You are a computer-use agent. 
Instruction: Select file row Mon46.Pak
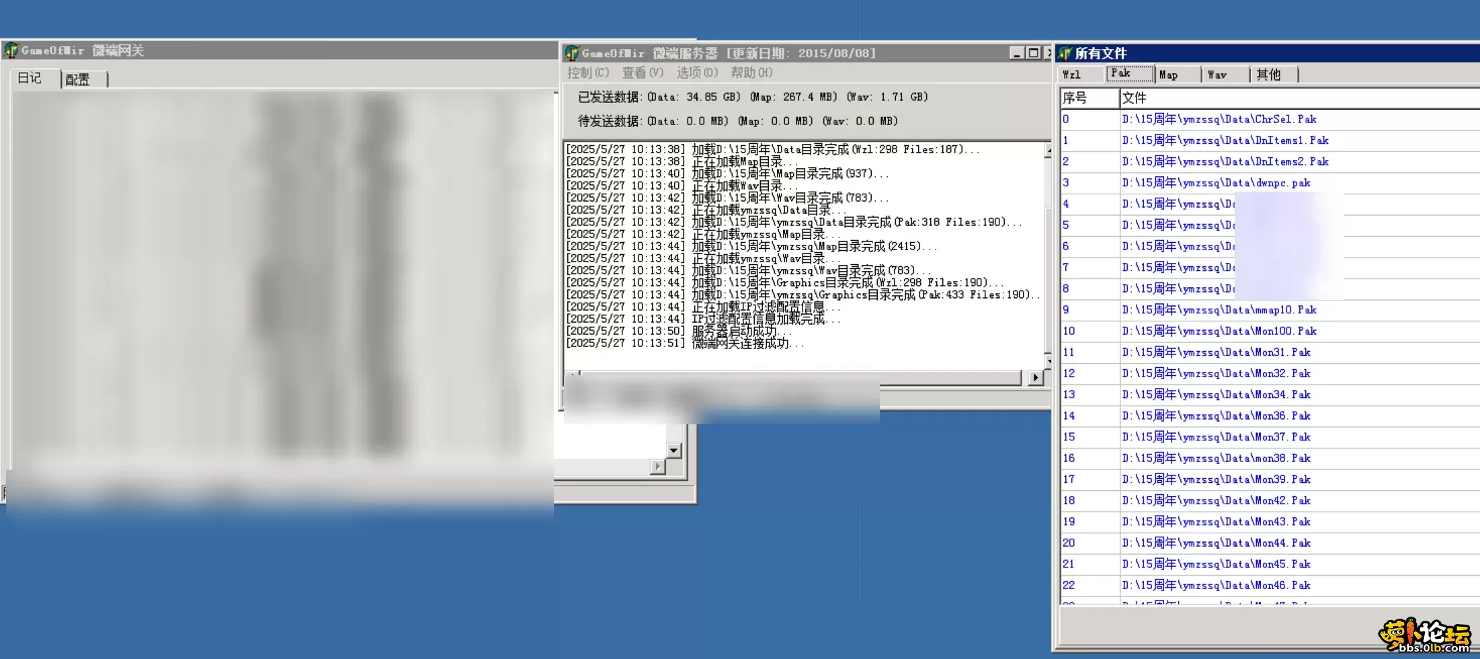(x=1270, y=585)
